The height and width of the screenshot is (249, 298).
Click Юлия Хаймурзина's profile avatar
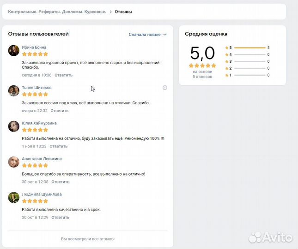click(x=14, y=126)
